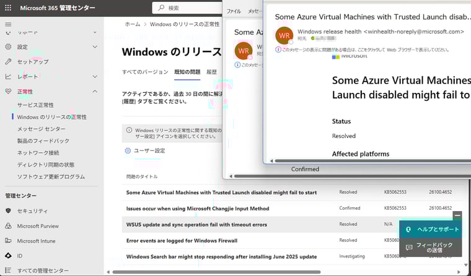Click the Microsoft Intune icon
This screenshot has height=276, width=471.
pyautogui.click(x=8, y=241)
